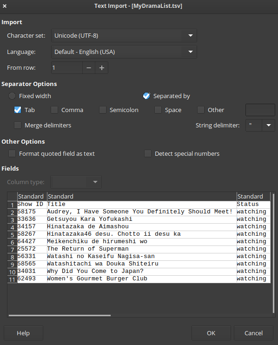The width and height of the screenshot is (278, 345).
Task: Enable the Other separator checkbox
Action: (201, 110)
